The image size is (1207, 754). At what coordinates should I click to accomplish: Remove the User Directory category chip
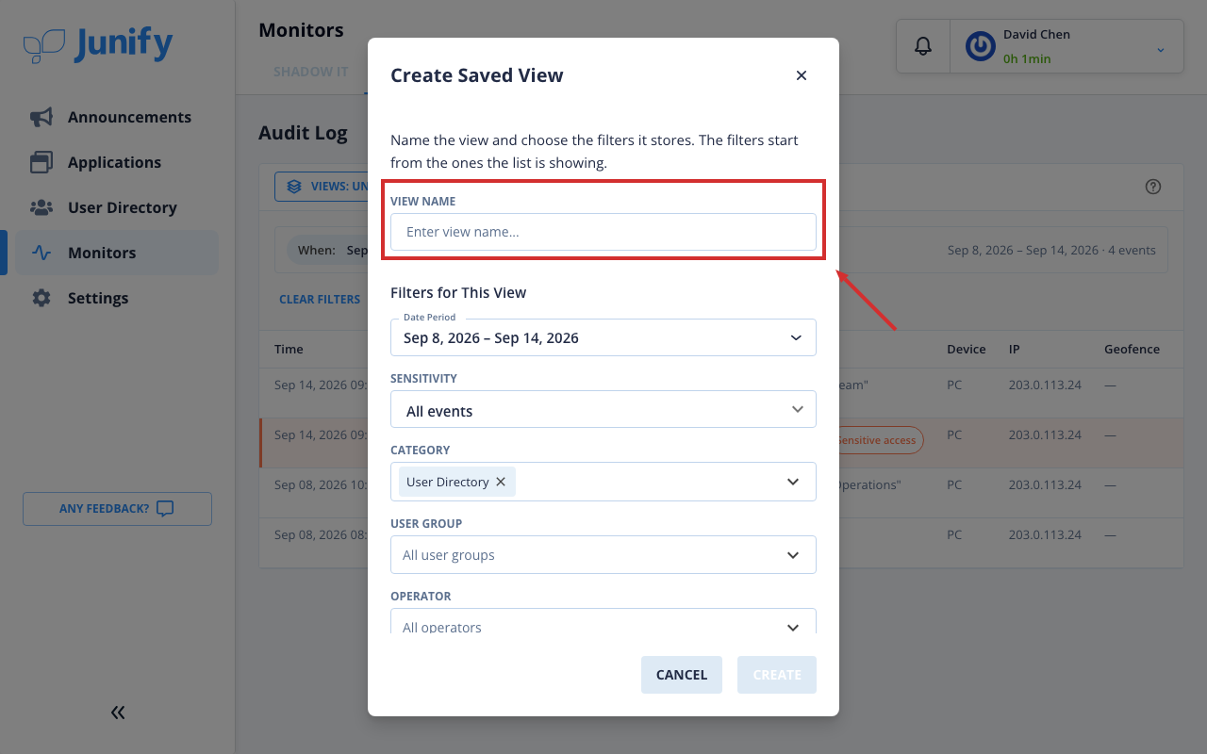(x=501, y=482)
